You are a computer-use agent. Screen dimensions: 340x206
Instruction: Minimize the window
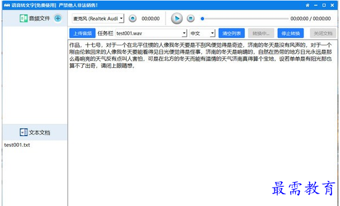tap(316, 5)
